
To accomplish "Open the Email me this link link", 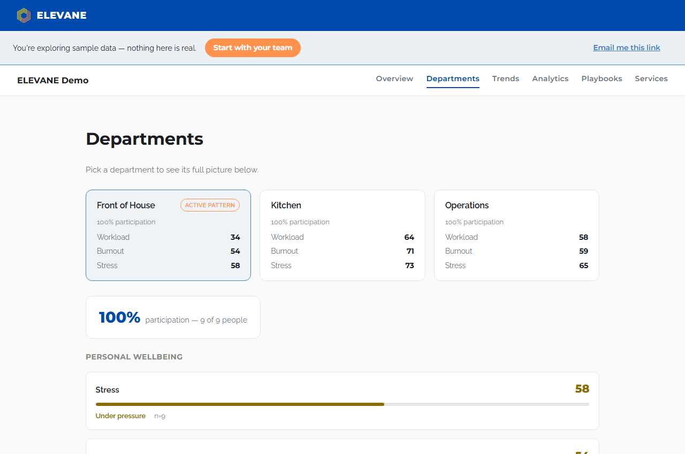I will pyautogui.click(x=627, y=48).
